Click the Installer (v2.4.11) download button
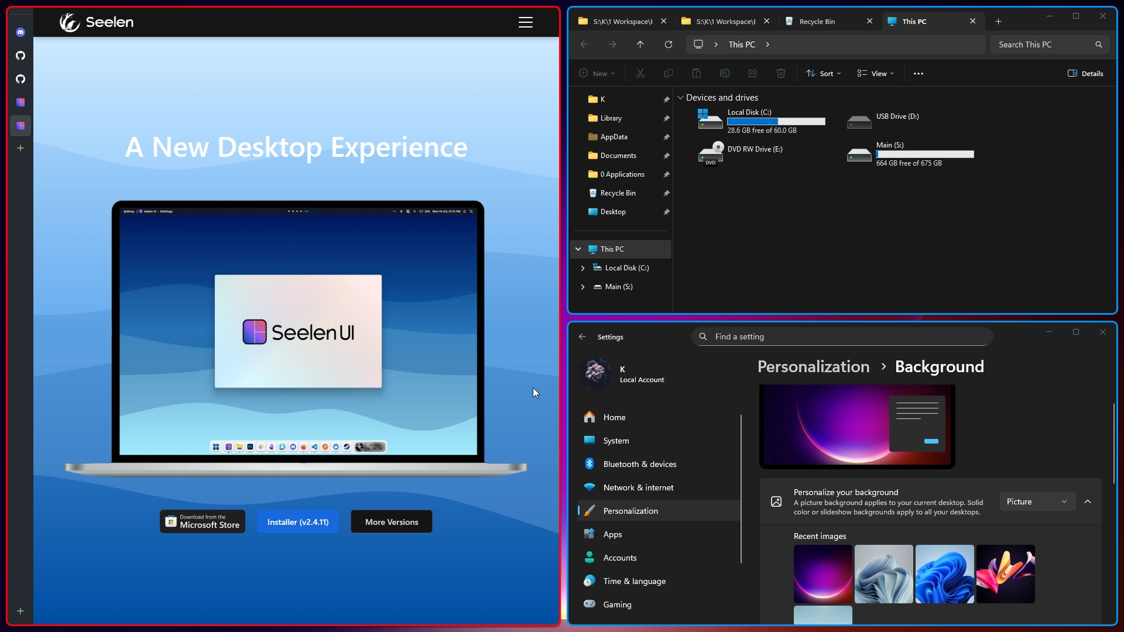1124x632 pixels. pyautogui.click(x=297, y=521)
